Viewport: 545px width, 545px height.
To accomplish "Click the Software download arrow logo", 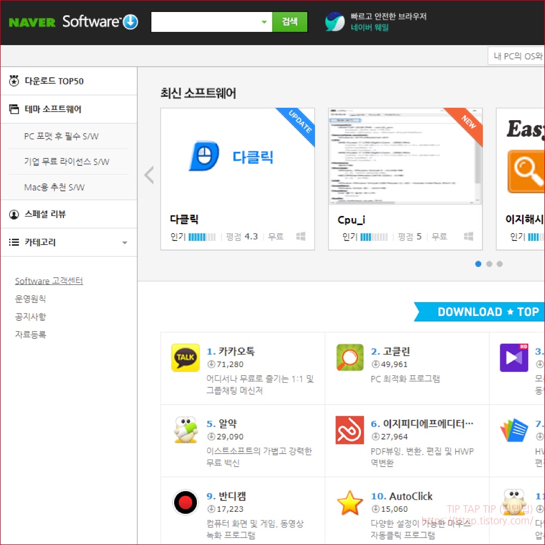I will pyautogui.click(x=131, y=22).
